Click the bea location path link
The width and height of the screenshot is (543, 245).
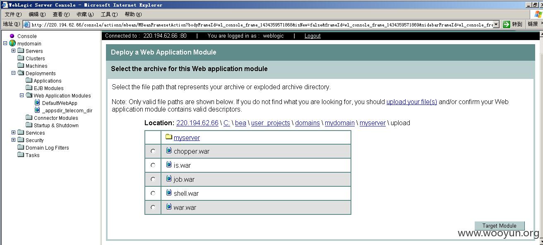tap(240, 123)
